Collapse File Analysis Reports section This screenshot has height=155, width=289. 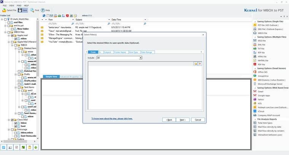[255, 119]
